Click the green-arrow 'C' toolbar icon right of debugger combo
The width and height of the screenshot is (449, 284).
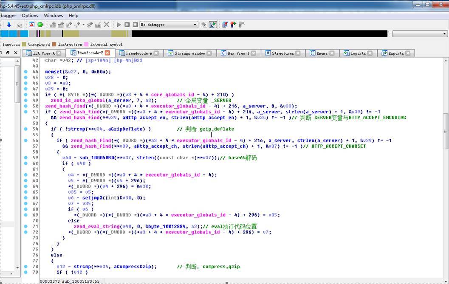213,25
